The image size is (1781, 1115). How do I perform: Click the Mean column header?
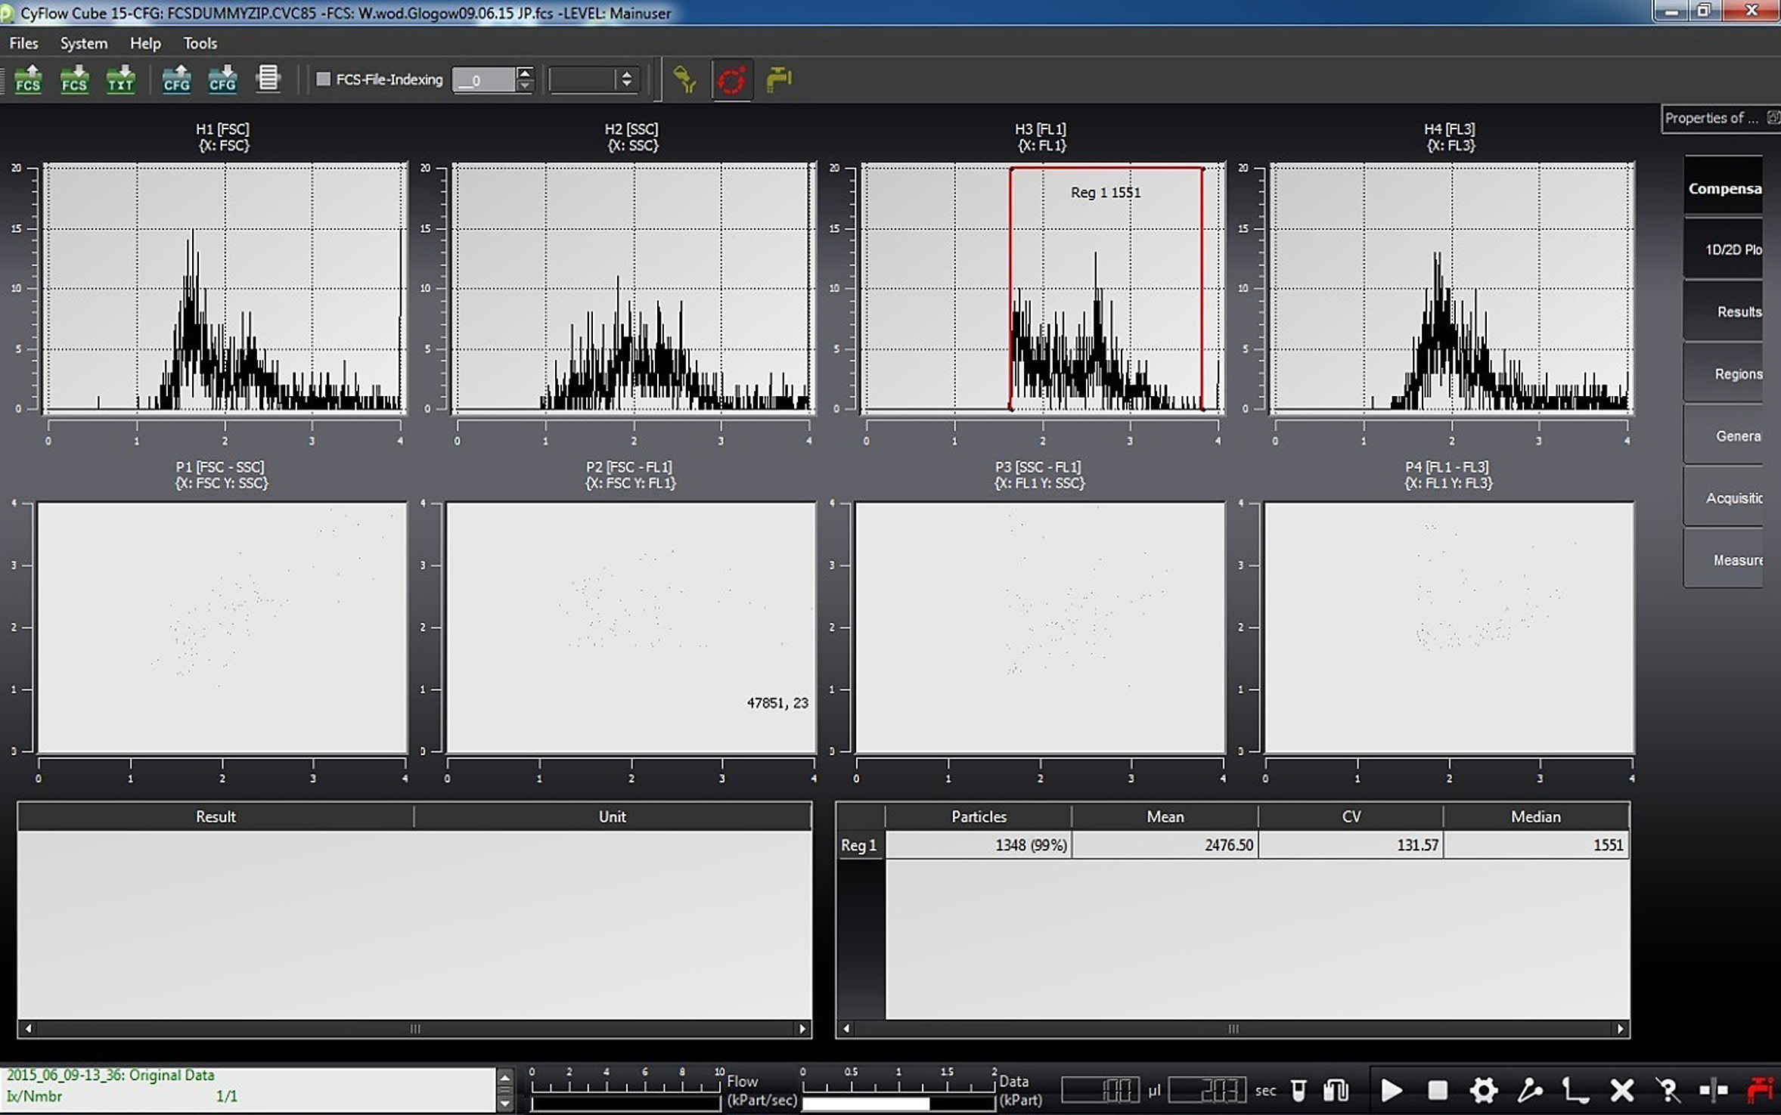[1165, 816]
